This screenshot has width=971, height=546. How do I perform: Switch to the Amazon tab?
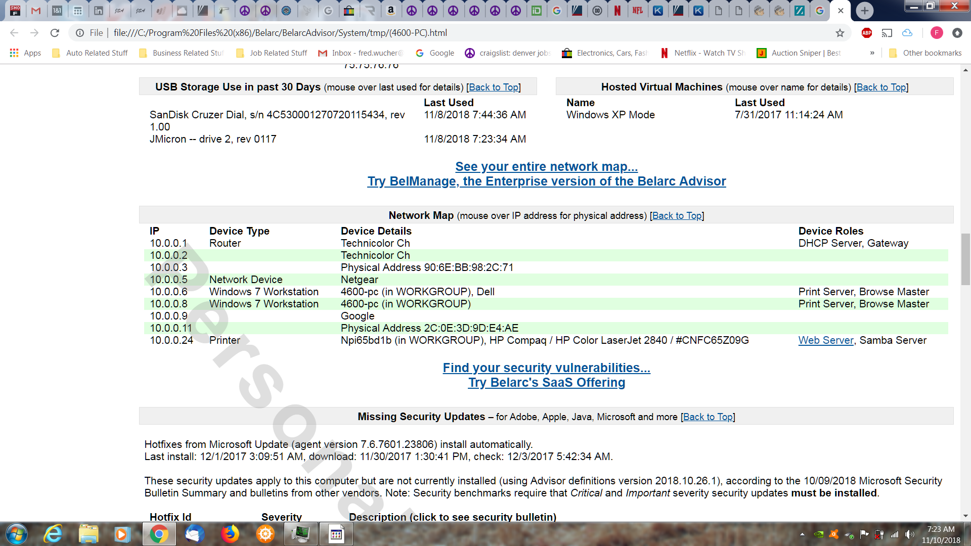391,11
